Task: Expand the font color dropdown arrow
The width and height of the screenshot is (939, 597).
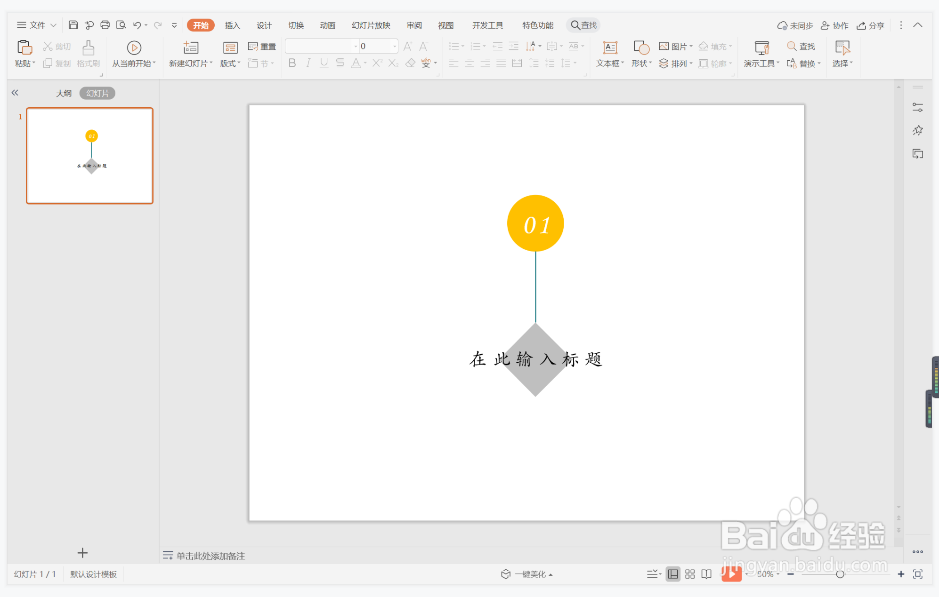Action: 365,63
